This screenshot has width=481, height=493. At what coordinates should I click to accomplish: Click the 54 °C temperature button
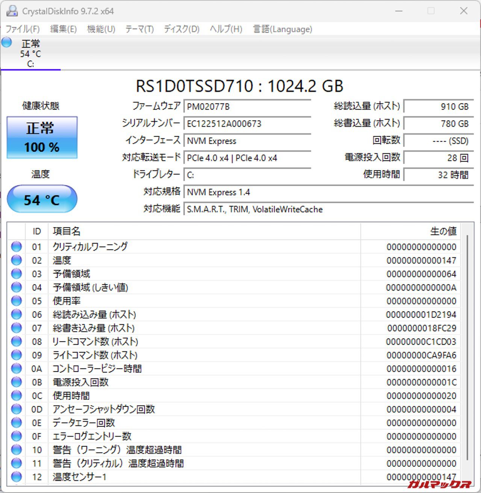(42, 199)
